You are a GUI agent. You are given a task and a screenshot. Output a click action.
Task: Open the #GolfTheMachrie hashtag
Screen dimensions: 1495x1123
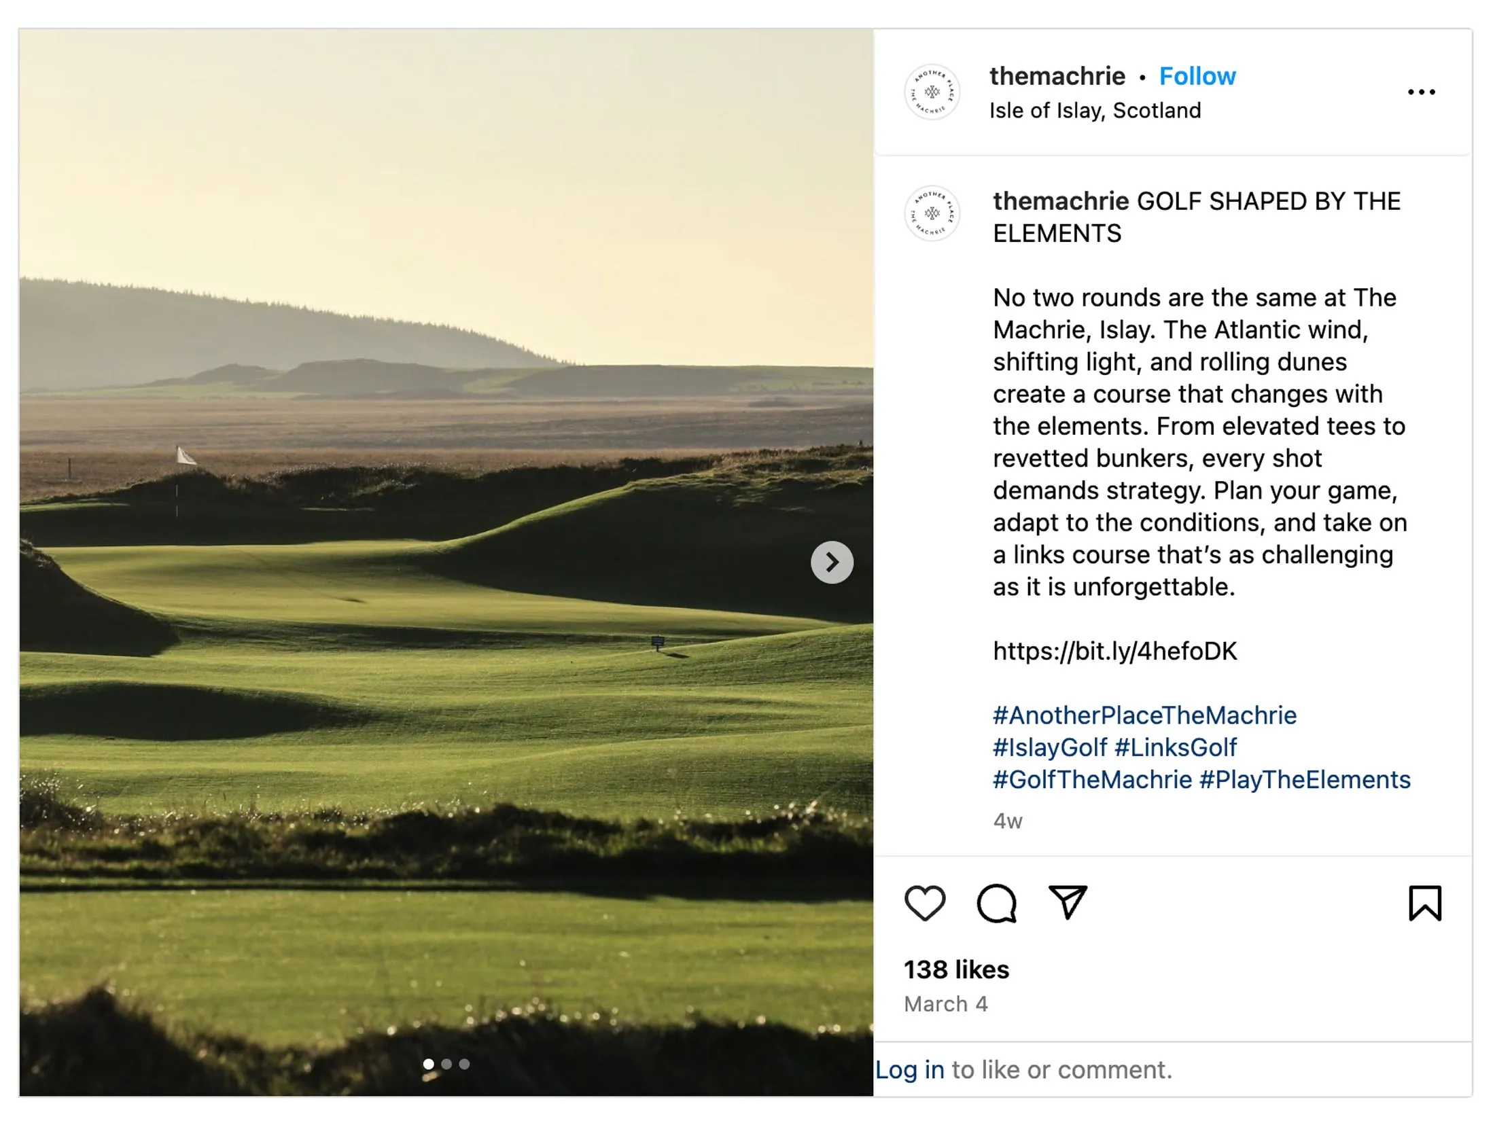coord(1092,779)
